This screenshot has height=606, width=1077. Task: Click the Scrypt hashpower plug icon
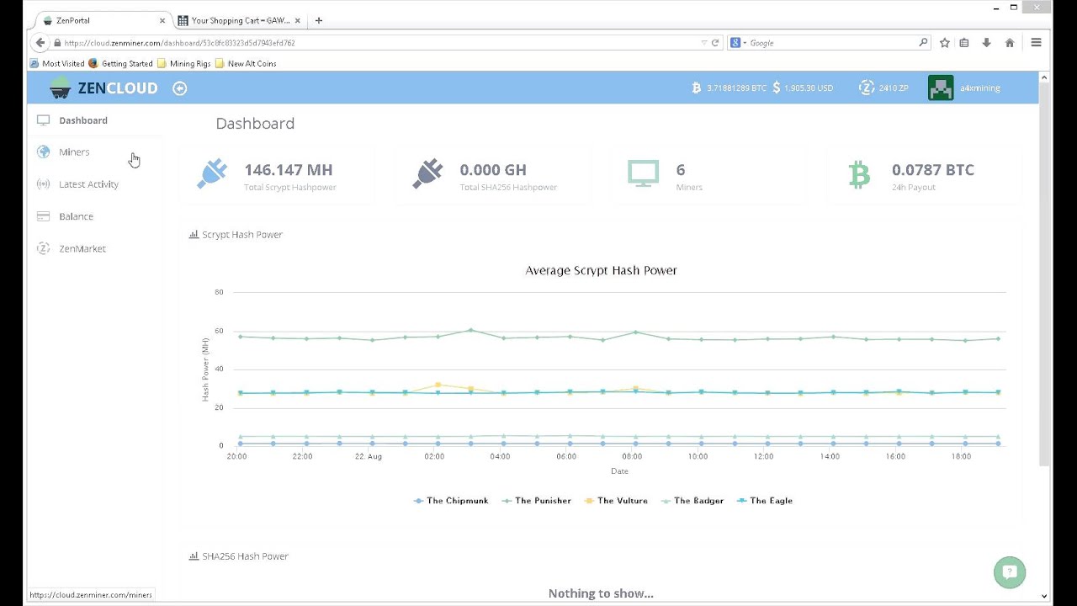coord(212,174)
